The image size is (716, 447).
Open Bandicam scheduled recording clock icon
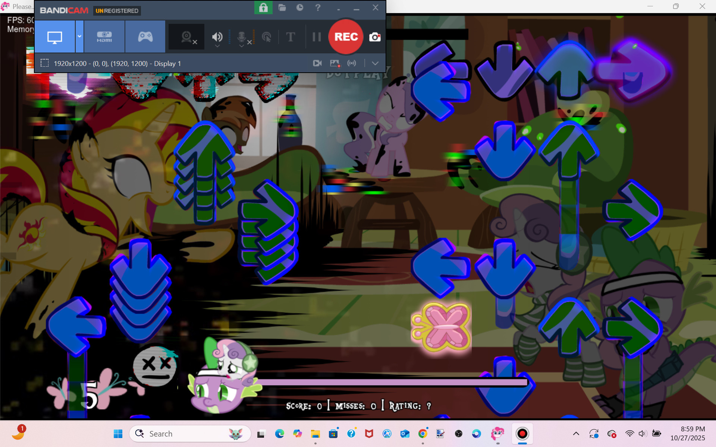click(300, 7)
